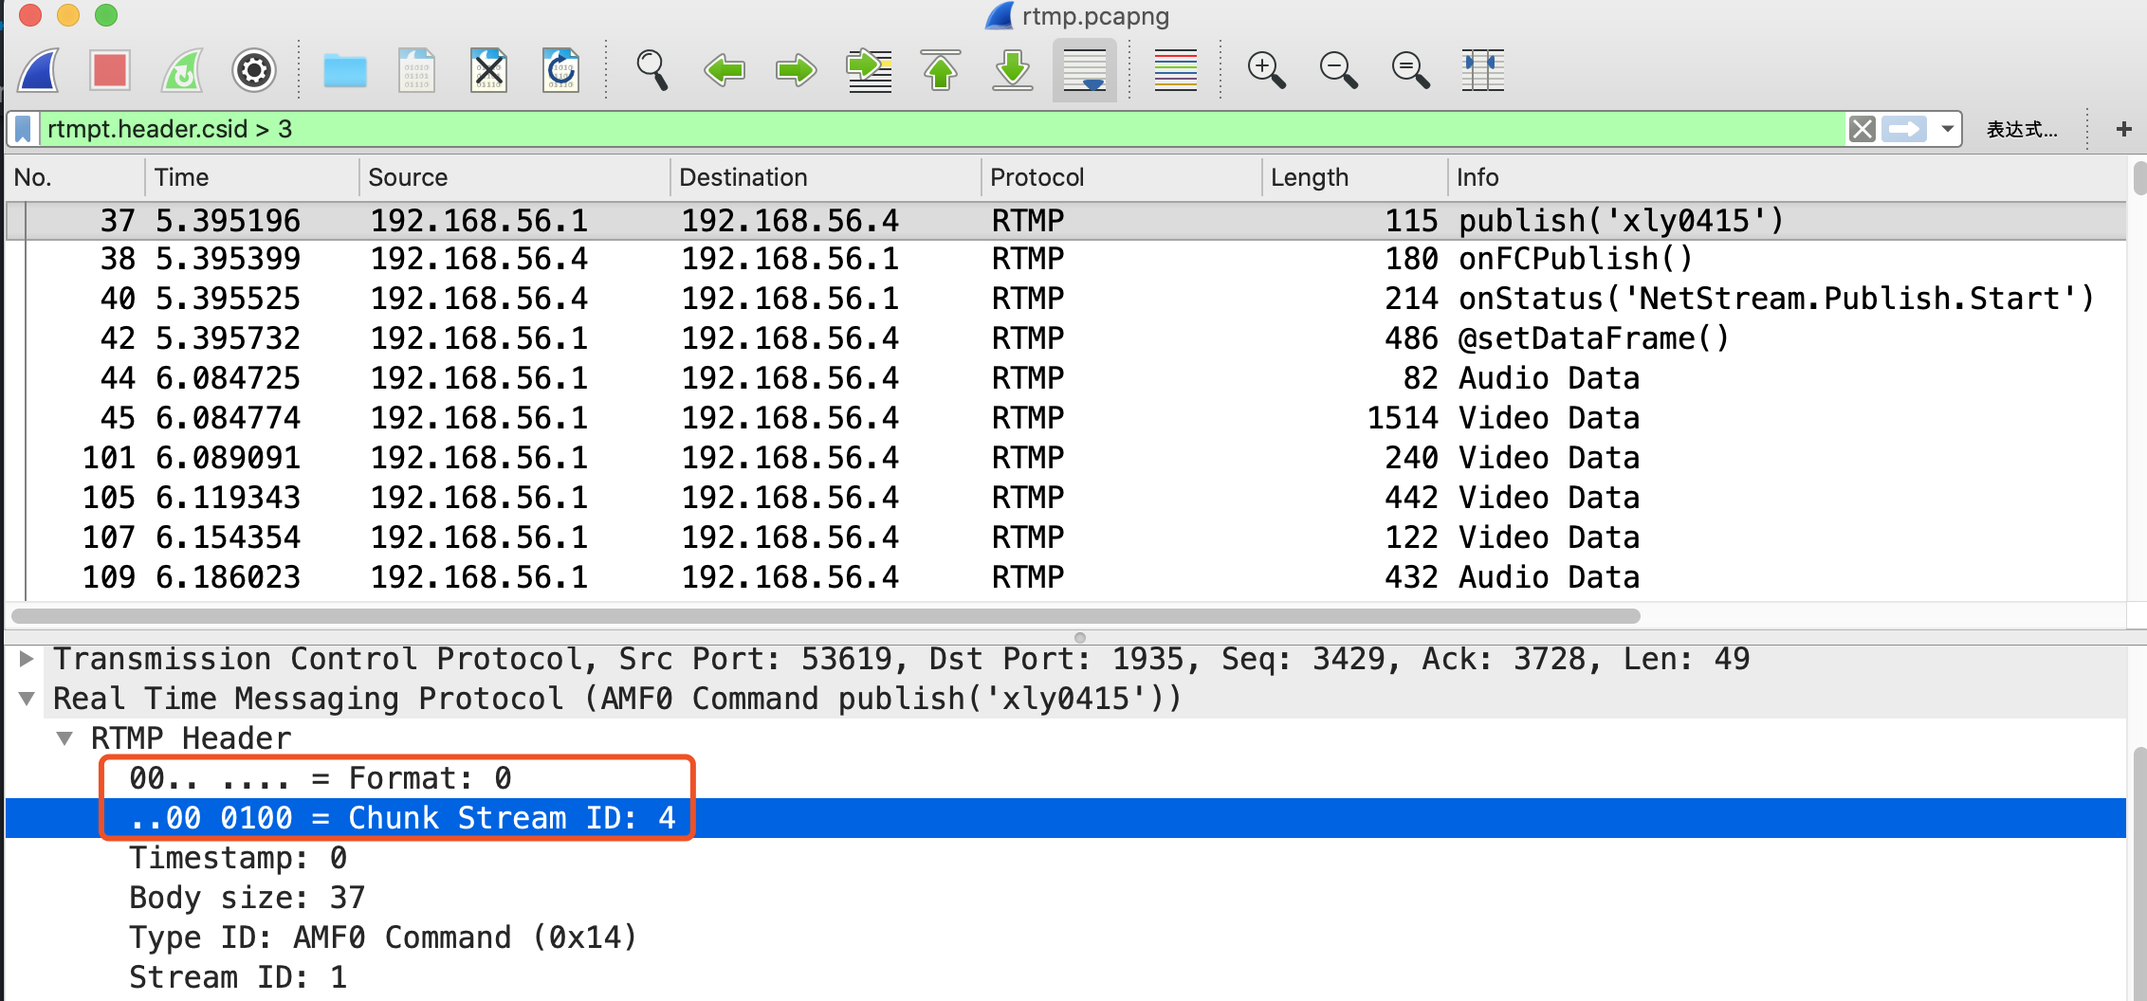Open a capture file (folder icon)
Image resolution: width=2147 pixels, height=1001 pixels.
(x=345, y=70)
